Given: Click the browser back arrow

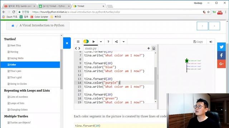Looking at the screenshot, I should point(4,12).
